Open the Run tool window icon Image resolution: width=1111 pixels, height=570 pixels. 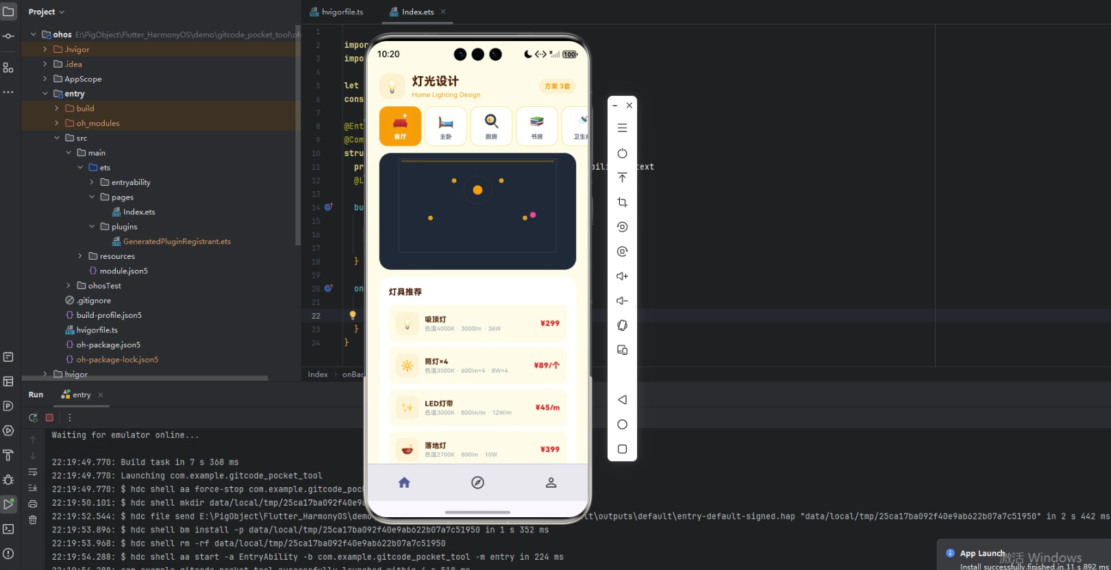coord(8,504)
